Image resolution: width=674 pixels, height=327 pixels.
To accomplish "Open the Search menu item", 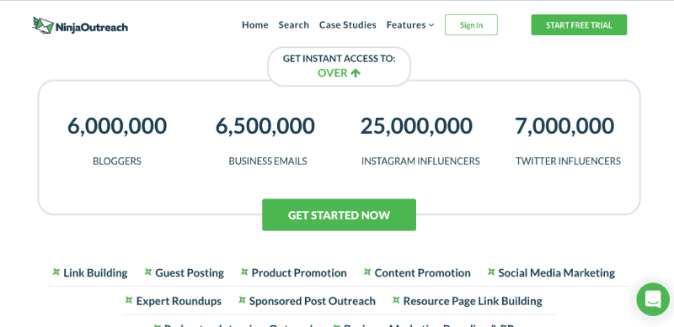I will tap(293, 25).
